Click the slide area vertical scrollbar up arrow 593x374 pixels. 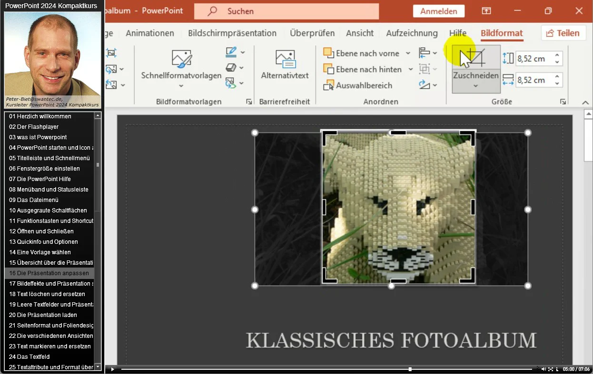(x=588, y=114)
